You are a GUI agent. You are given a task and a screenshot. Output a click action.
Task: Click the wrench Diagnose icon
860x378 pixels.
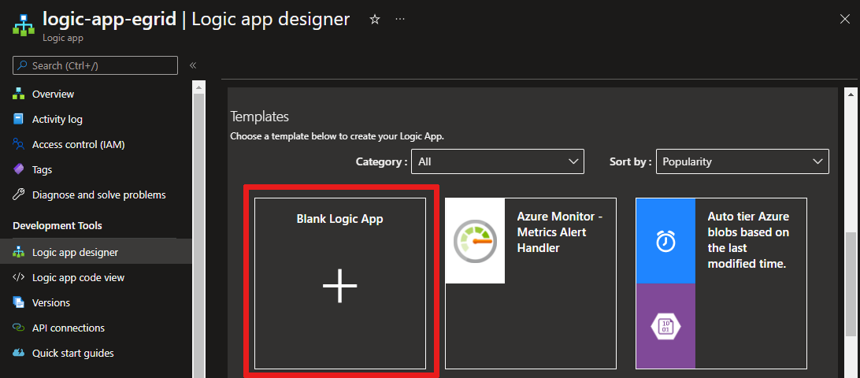[x=19, y=195]
